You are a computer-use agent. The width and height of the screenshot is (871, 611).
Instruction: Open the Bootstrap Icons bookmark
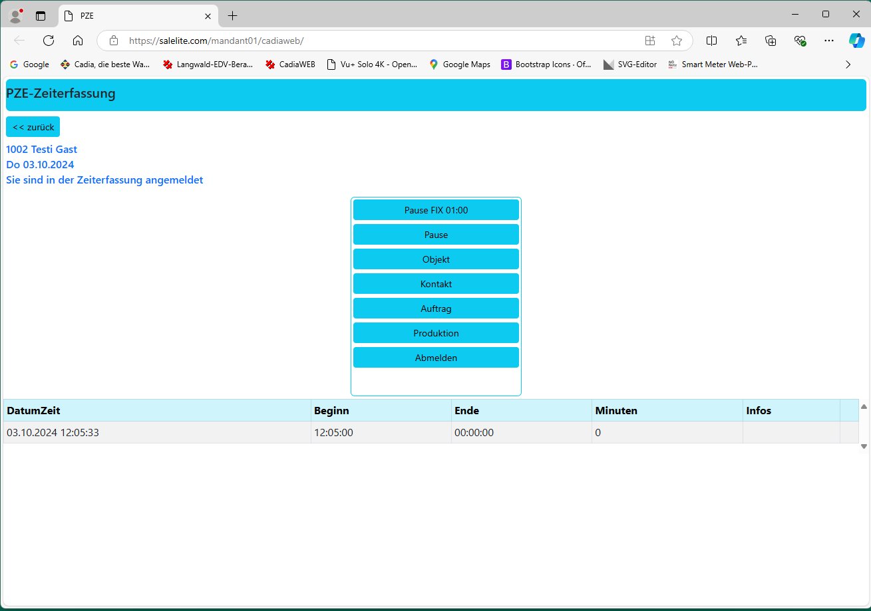coord(548,64)
